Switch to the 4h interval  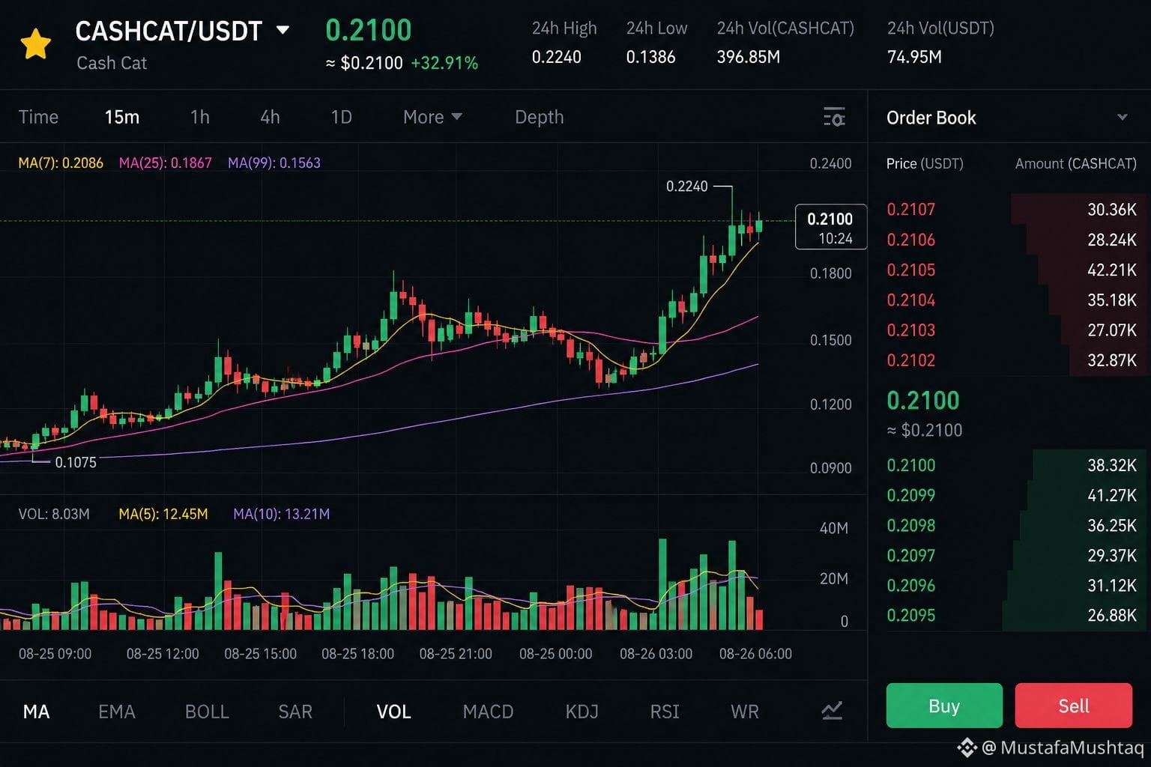coord(270,117)
